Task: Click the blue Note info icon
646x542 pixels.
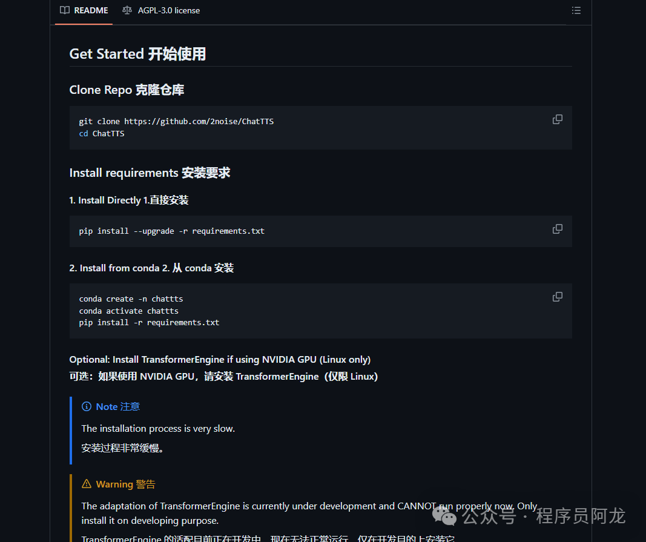Action: click(87, 406)
